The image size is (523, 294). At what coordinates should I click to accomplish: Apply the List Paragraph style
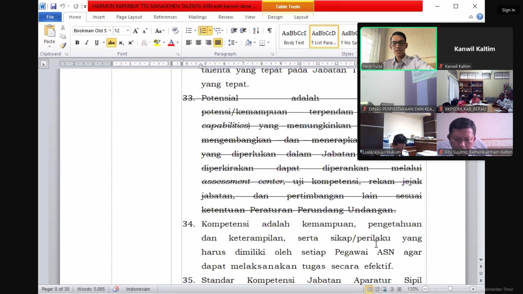tap(324, 37)
